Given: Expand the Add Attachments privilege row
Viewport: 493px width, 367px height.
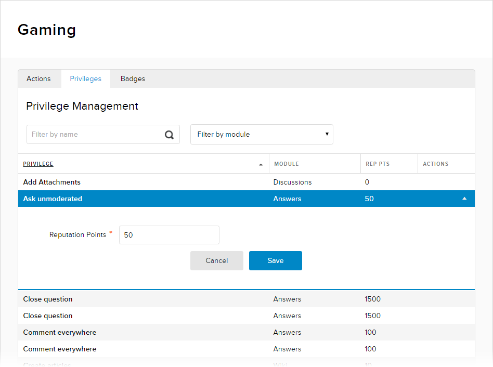Looking at the screenshot, I should (x=52, y=182).
